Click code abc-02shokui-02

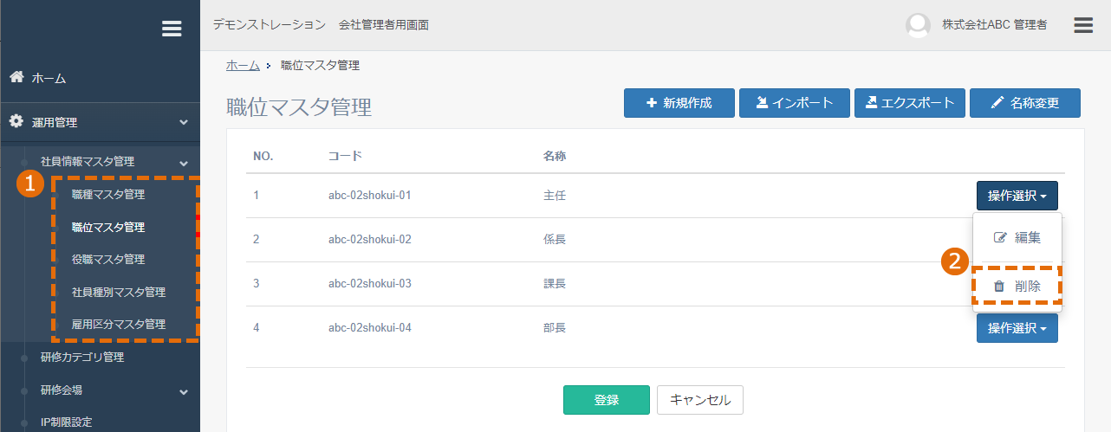[x=369, y=240]
